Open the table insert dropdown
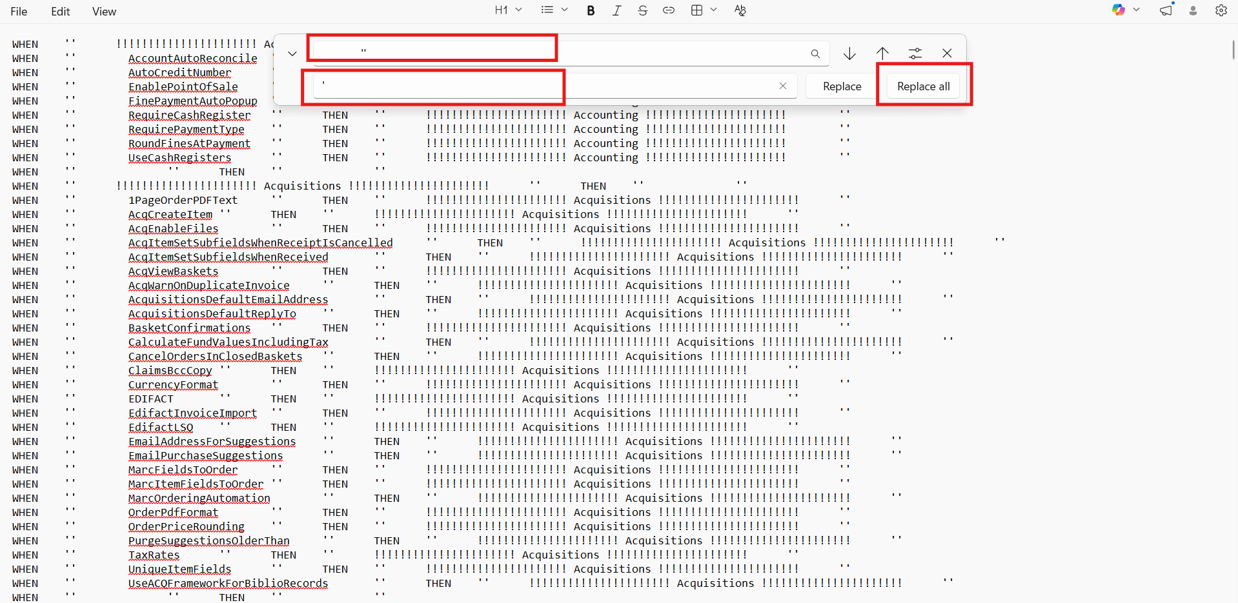 [x=704, y=10]
